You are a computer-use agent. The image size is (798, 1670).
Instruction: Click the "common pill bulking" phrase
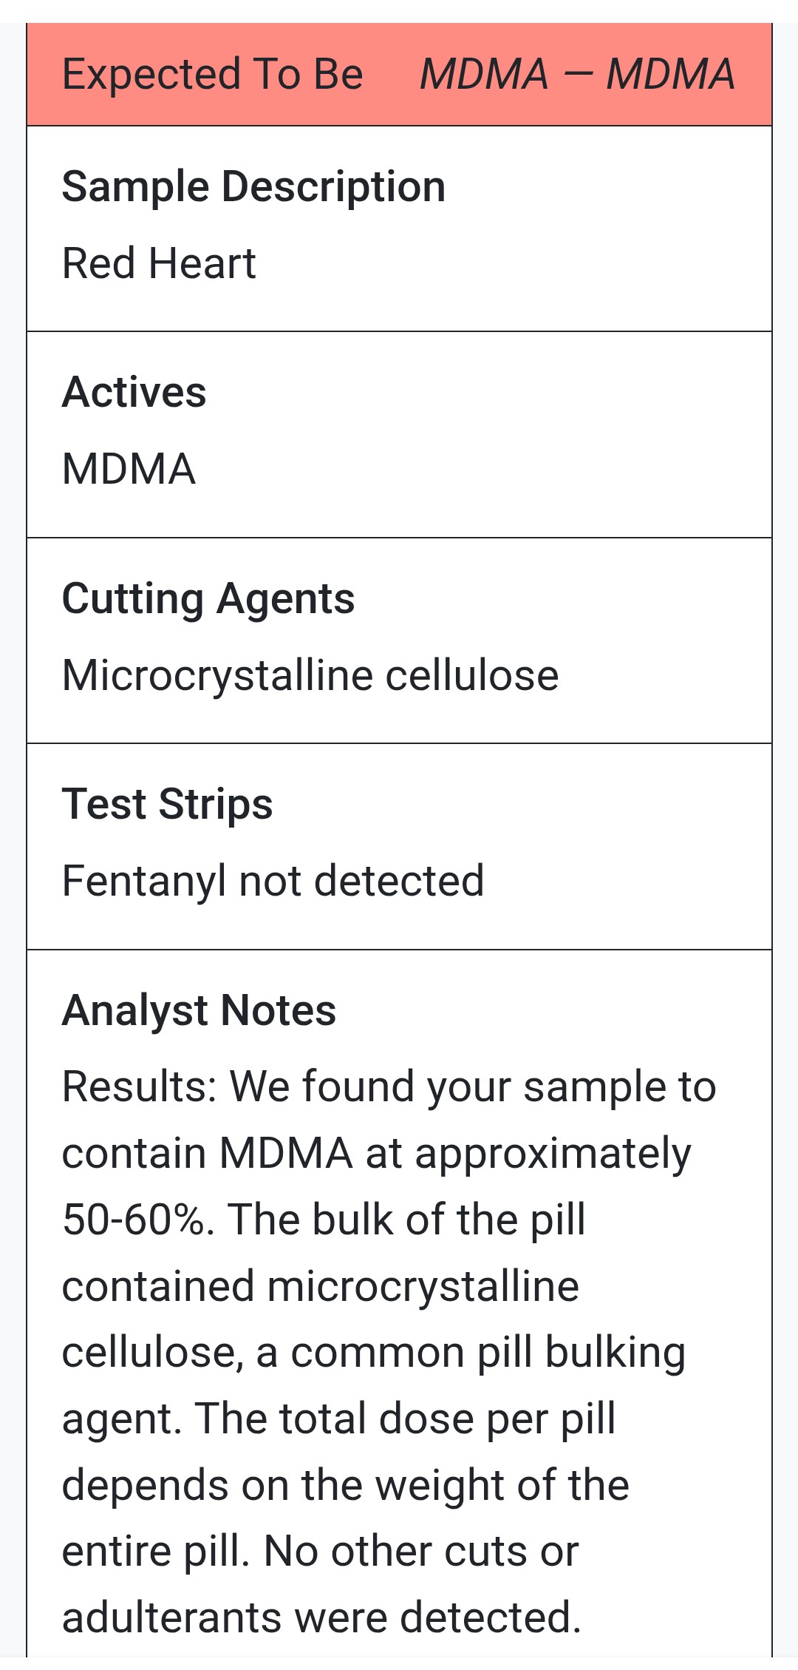(488, 1353)
